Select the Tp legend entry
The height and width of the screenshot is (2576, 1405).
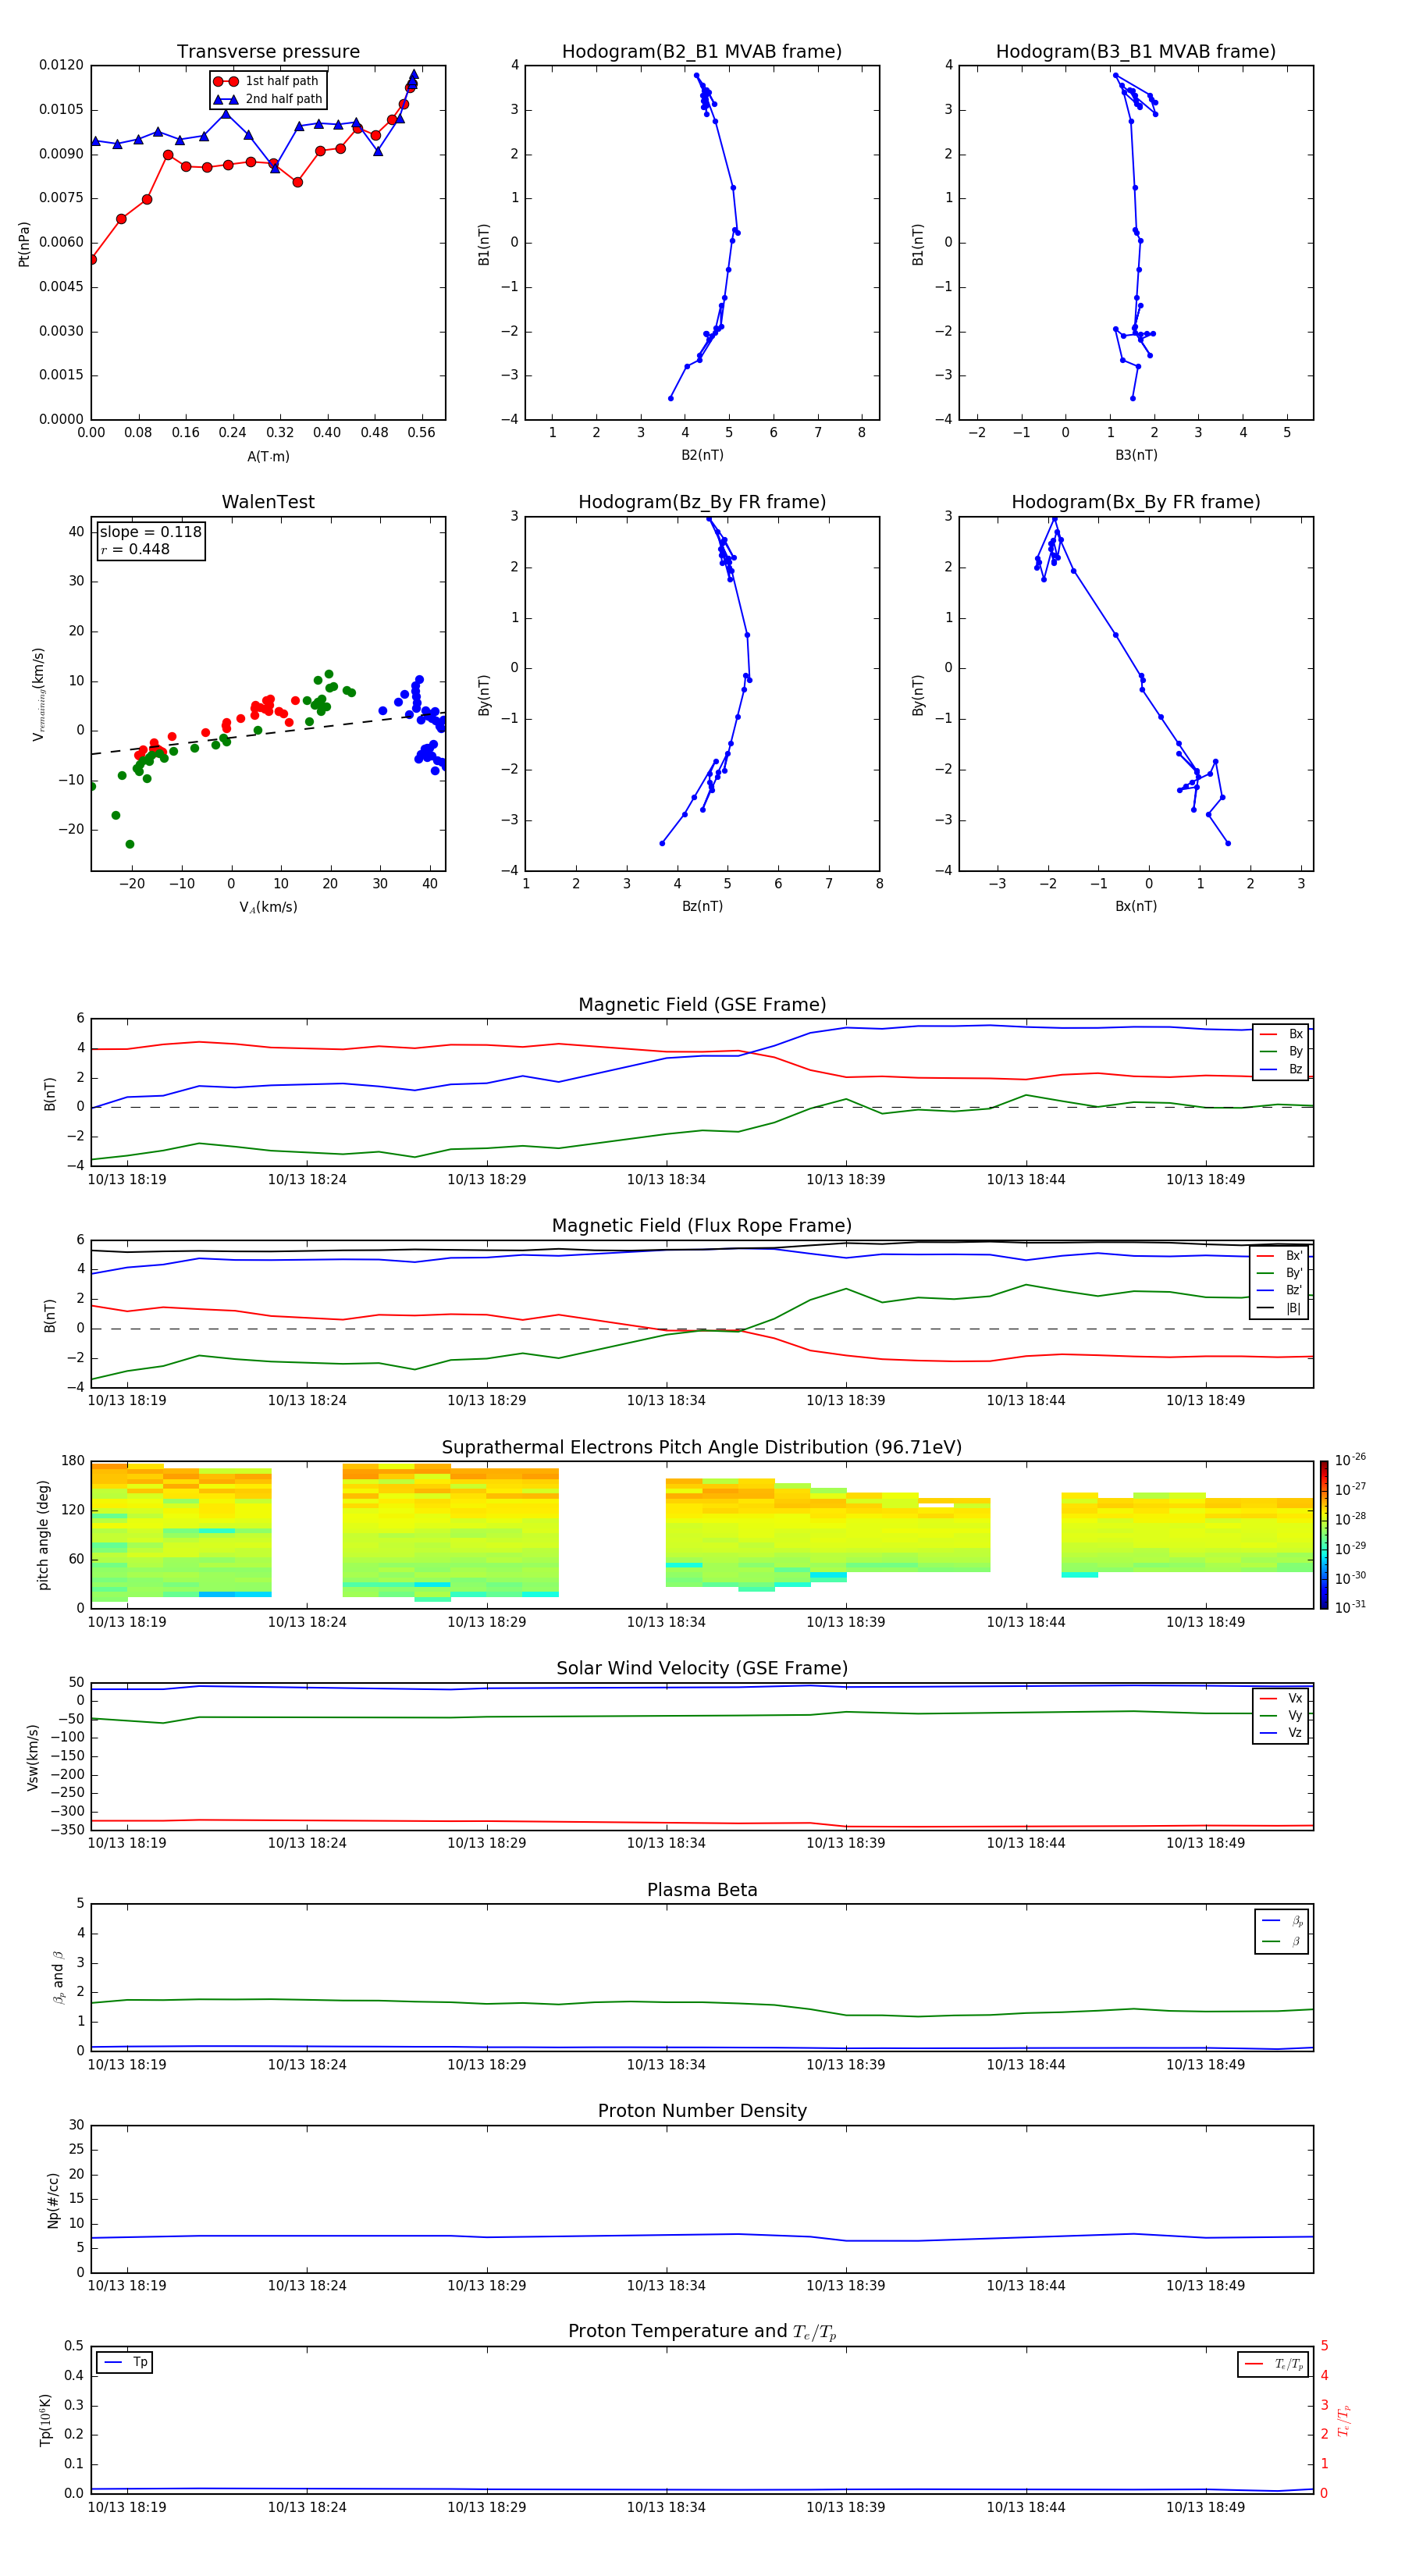click(125, 2363)
